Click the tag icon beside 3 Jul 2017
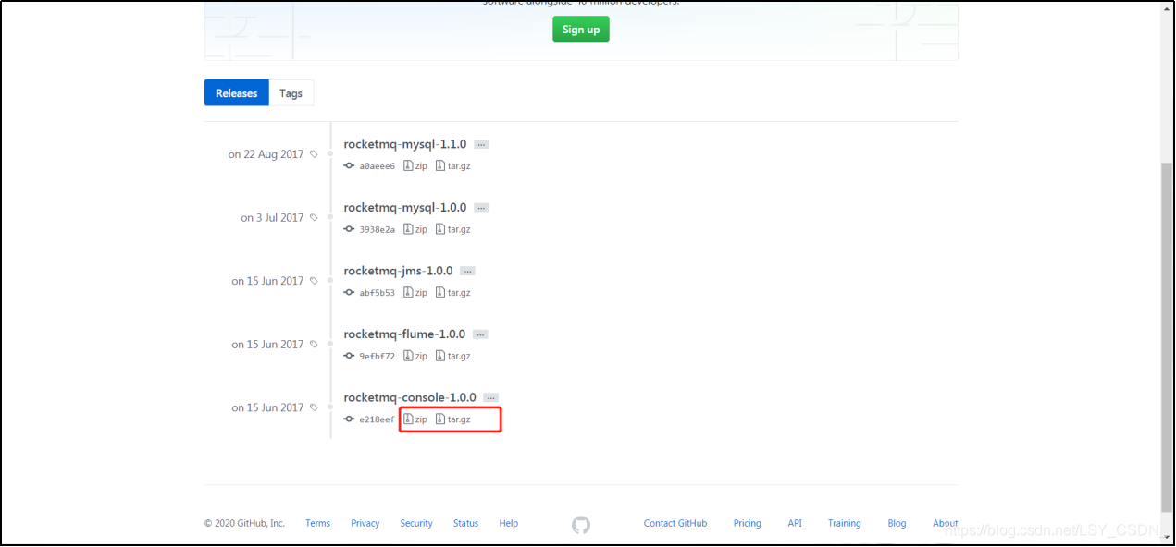The height and width of the screenshot is (547, 1176). [x=314, y=217]
